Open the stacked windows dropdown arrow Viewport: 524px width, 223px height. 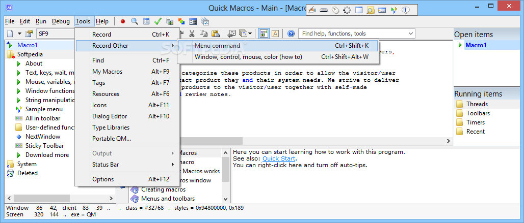[250, 34]
